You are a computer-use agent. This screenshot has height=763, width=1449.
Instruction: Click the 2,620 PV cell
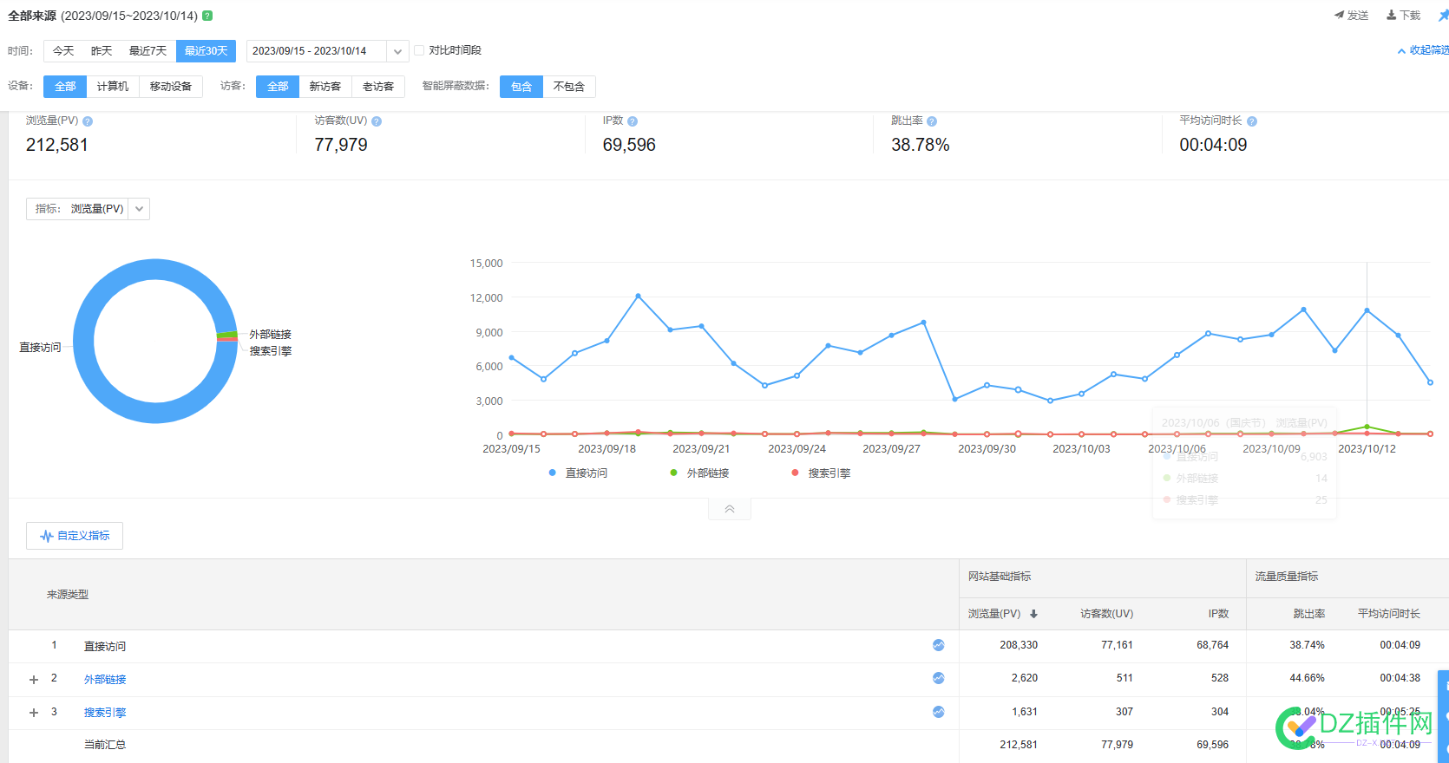click(1025, 678)
